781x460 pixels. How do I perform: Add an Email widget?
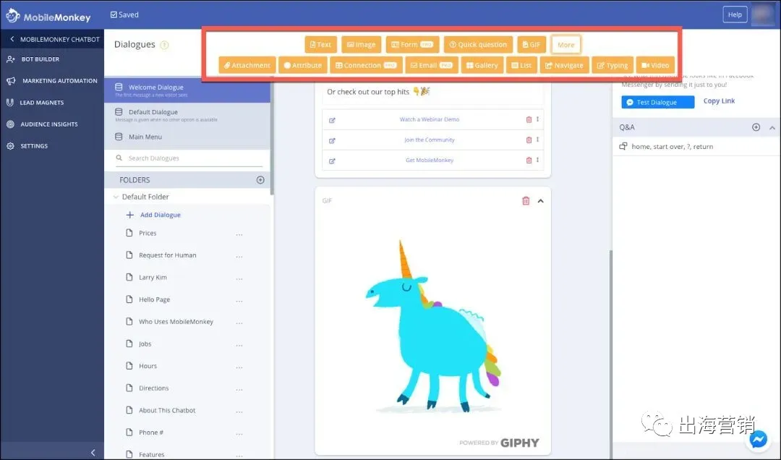click(x=431, y=65)
